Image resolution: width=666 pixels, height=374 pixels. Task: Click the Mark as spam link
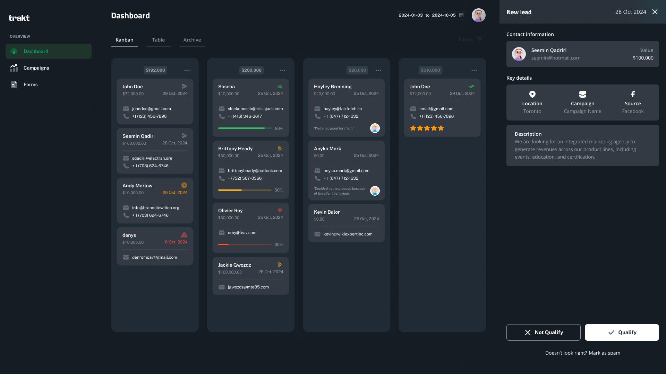point(604,353)
